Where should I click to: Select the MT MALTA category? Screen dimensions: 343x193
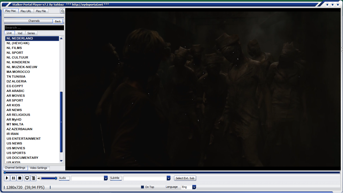pos(32,124)
